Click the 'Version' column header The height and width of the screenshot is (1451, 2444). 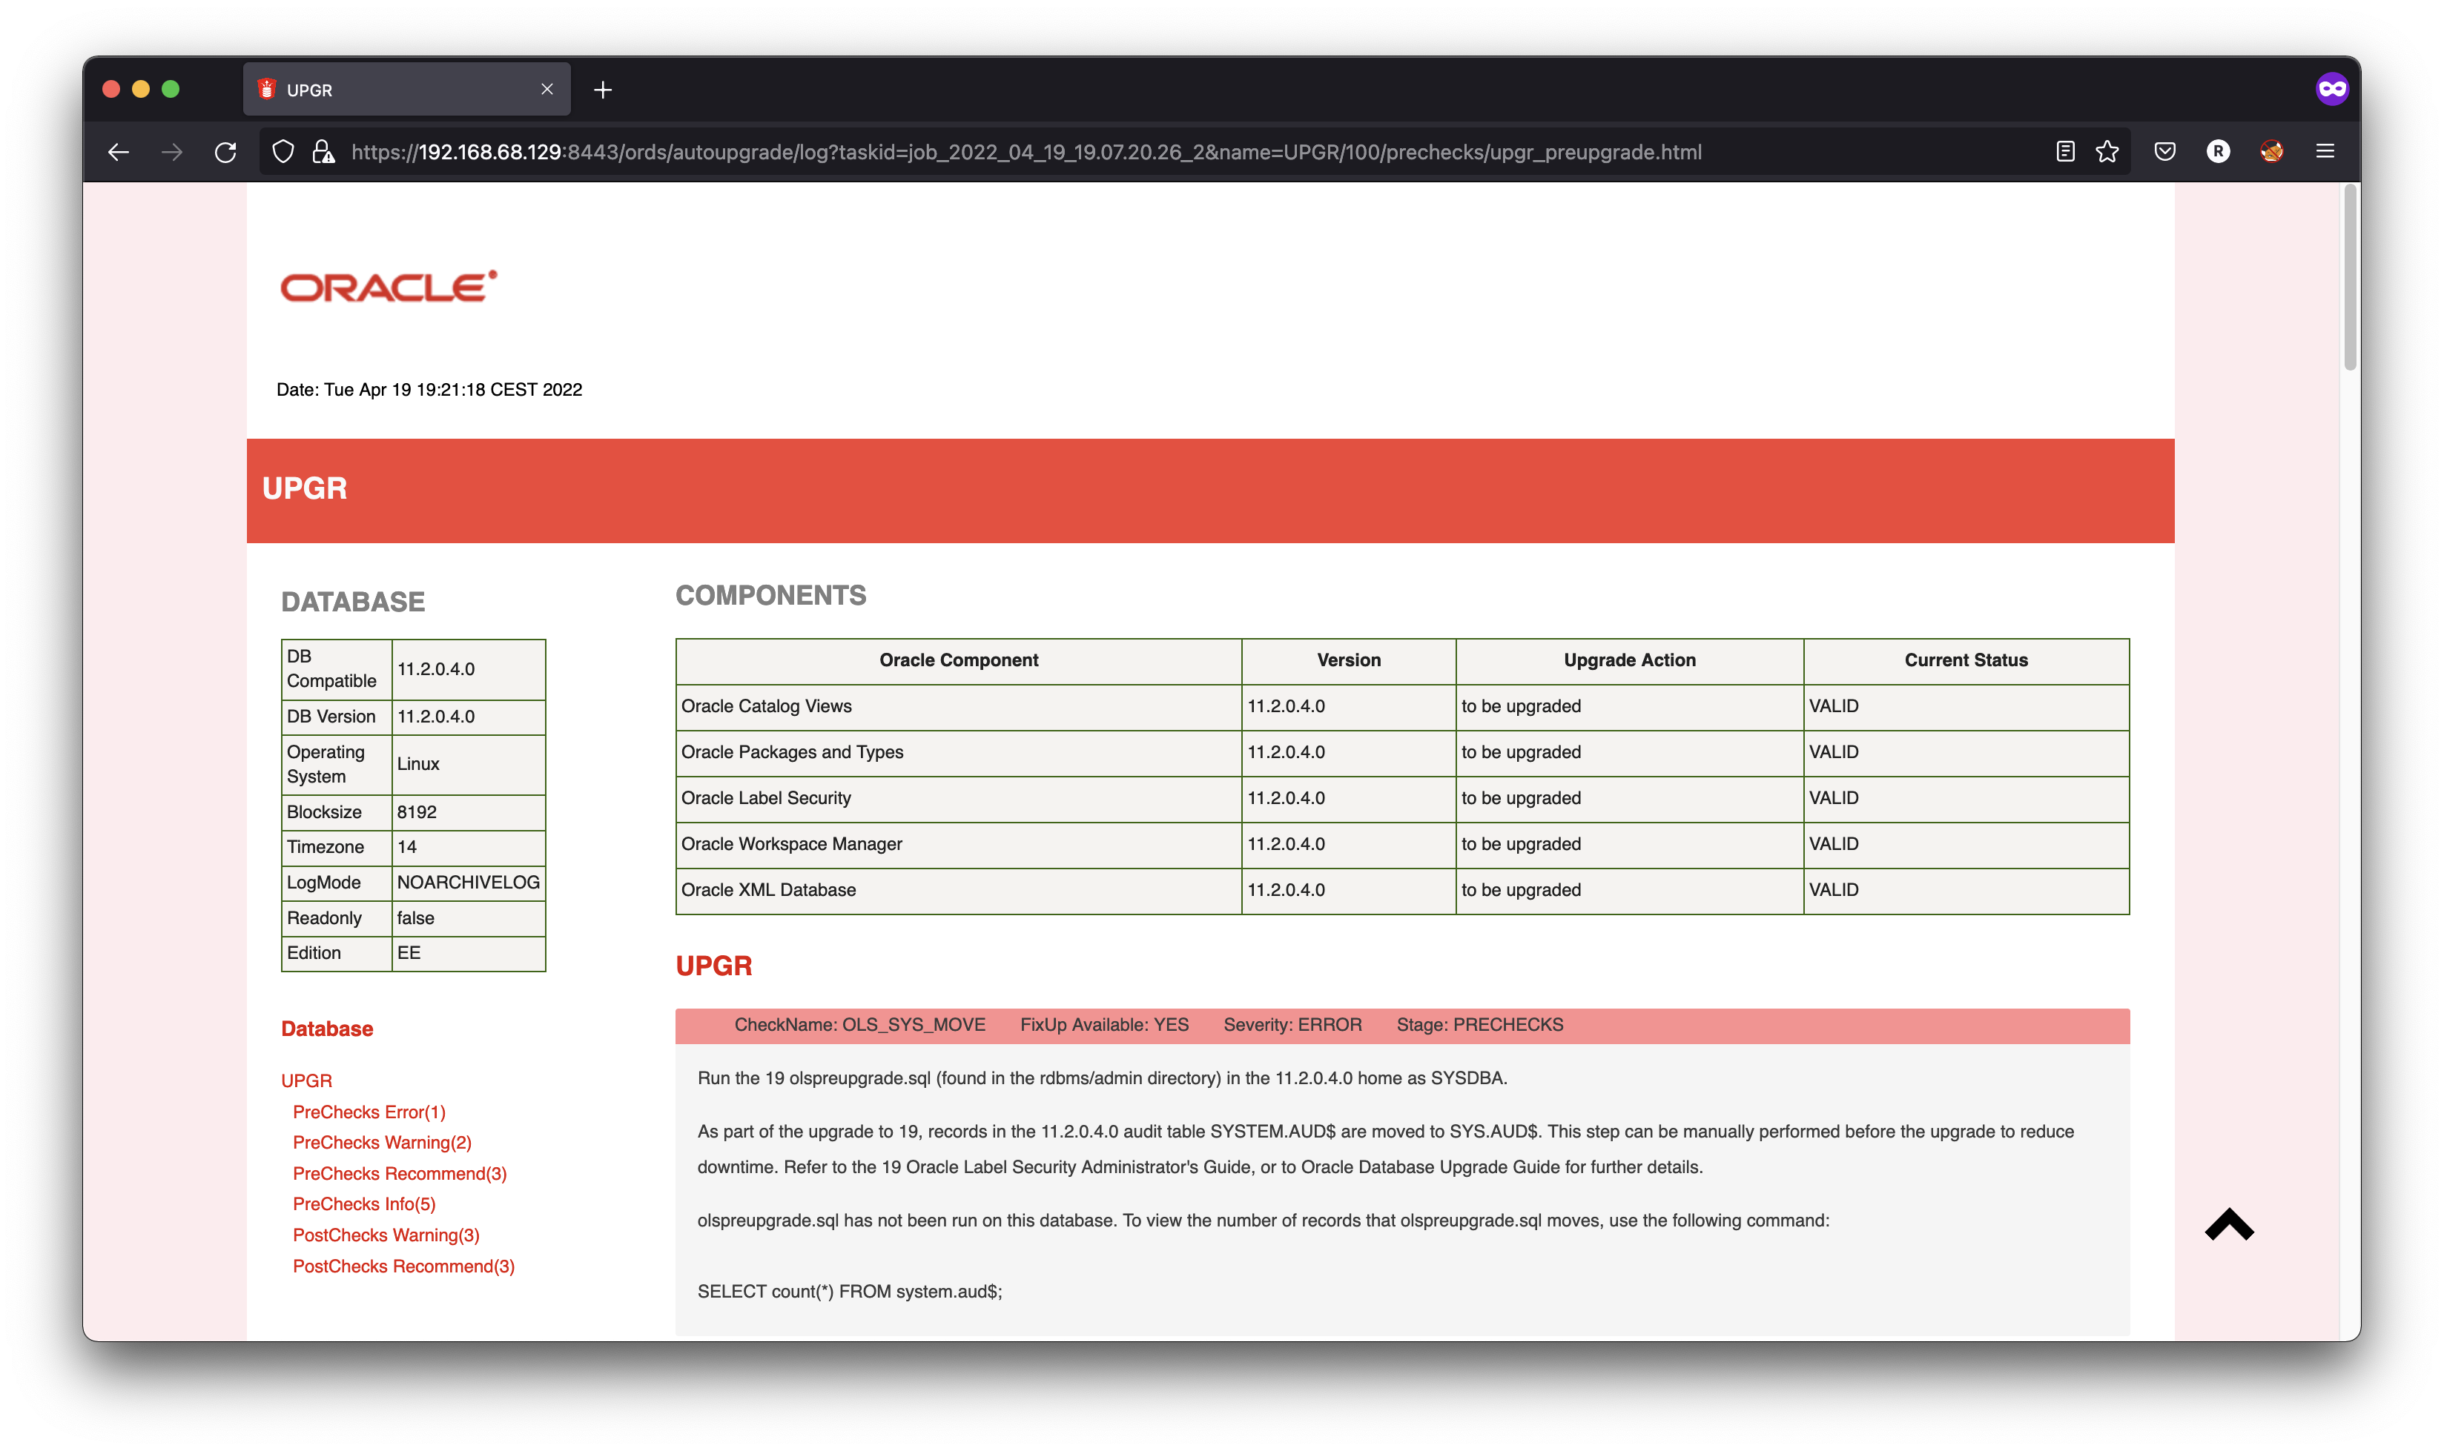[1348, 661]
